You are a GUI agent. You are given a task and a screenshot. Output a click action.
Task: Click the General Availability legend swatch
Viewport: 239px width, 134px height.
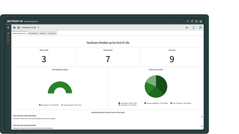145,103
